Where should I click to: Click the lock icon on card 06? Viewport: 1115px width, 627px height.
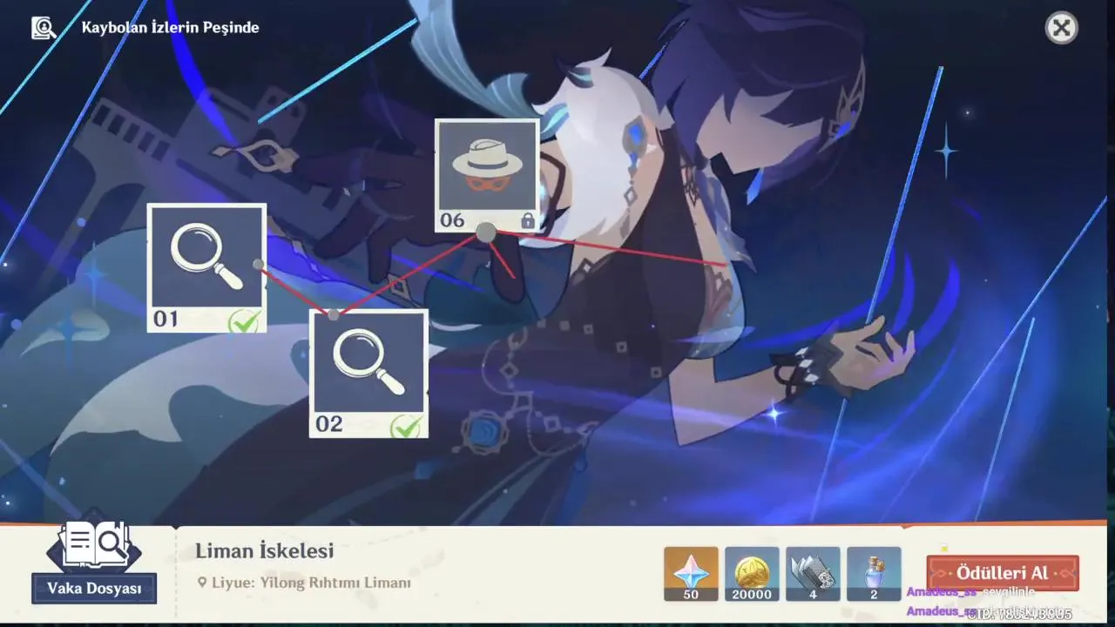click(527, 221)
